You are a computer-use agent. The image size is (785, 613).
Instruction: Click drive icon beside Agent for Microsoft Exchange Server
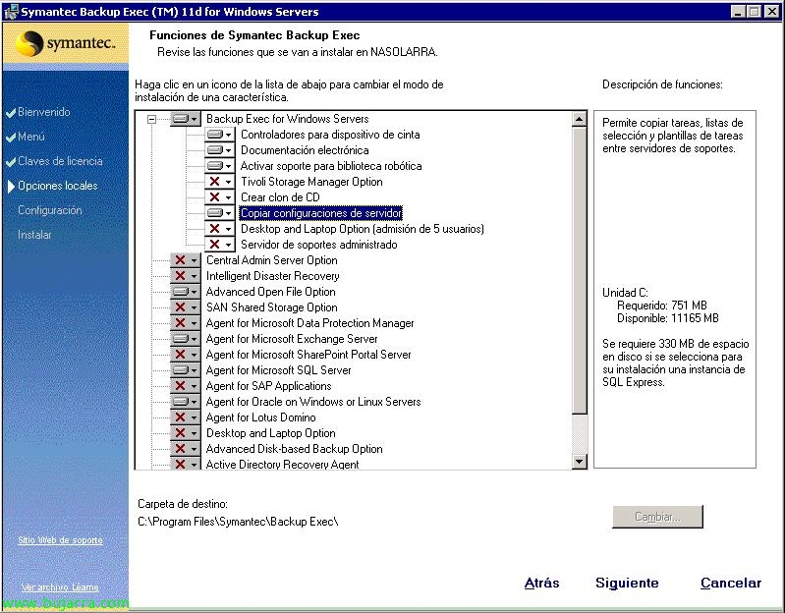(x=186, y=339)
